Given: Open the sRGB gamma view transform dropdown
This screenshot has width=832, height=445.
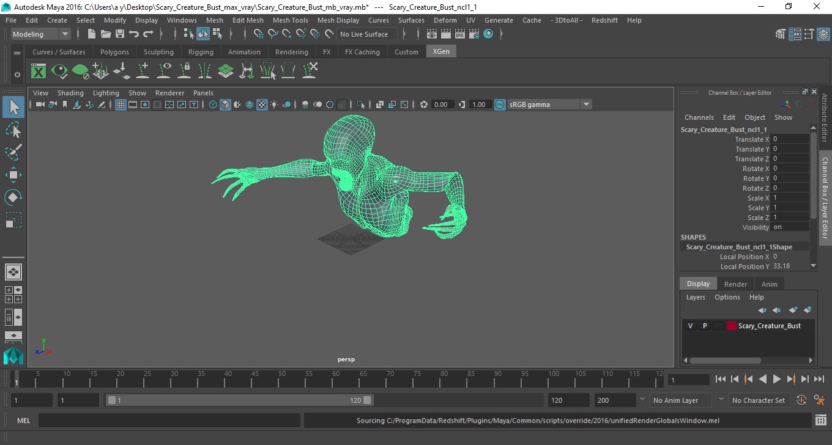Looking at the screenshot, I should pos(549,105).
